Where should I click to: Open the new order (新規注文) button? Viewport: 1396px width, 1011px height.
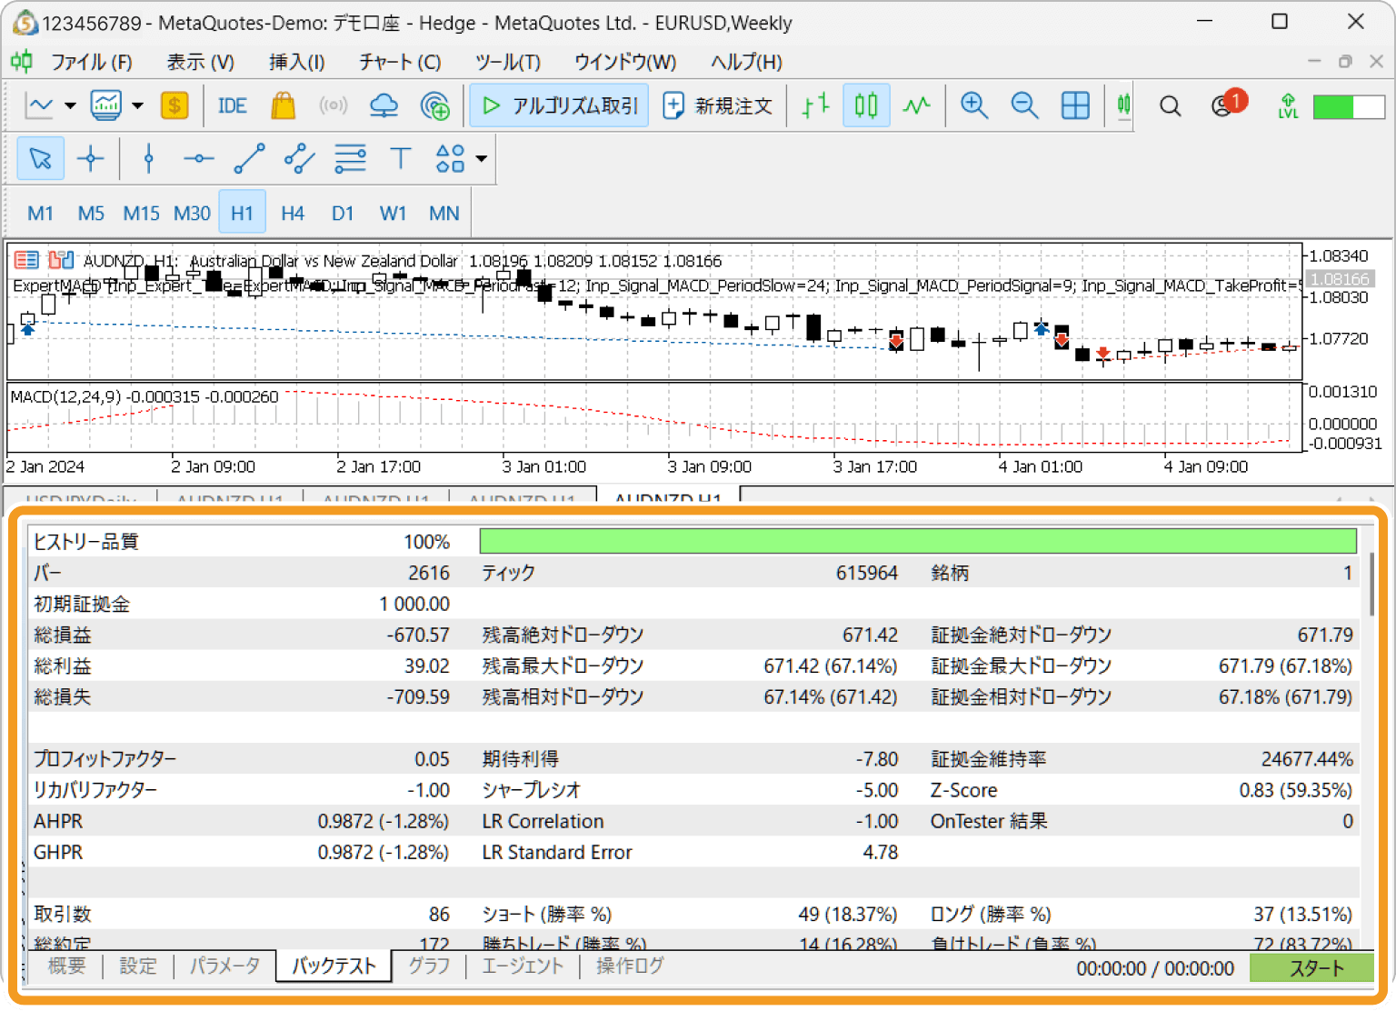point(717,106)
